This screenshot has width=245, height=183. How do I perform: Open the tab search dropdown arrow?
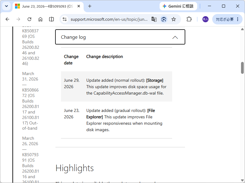[x=6, y=6]
